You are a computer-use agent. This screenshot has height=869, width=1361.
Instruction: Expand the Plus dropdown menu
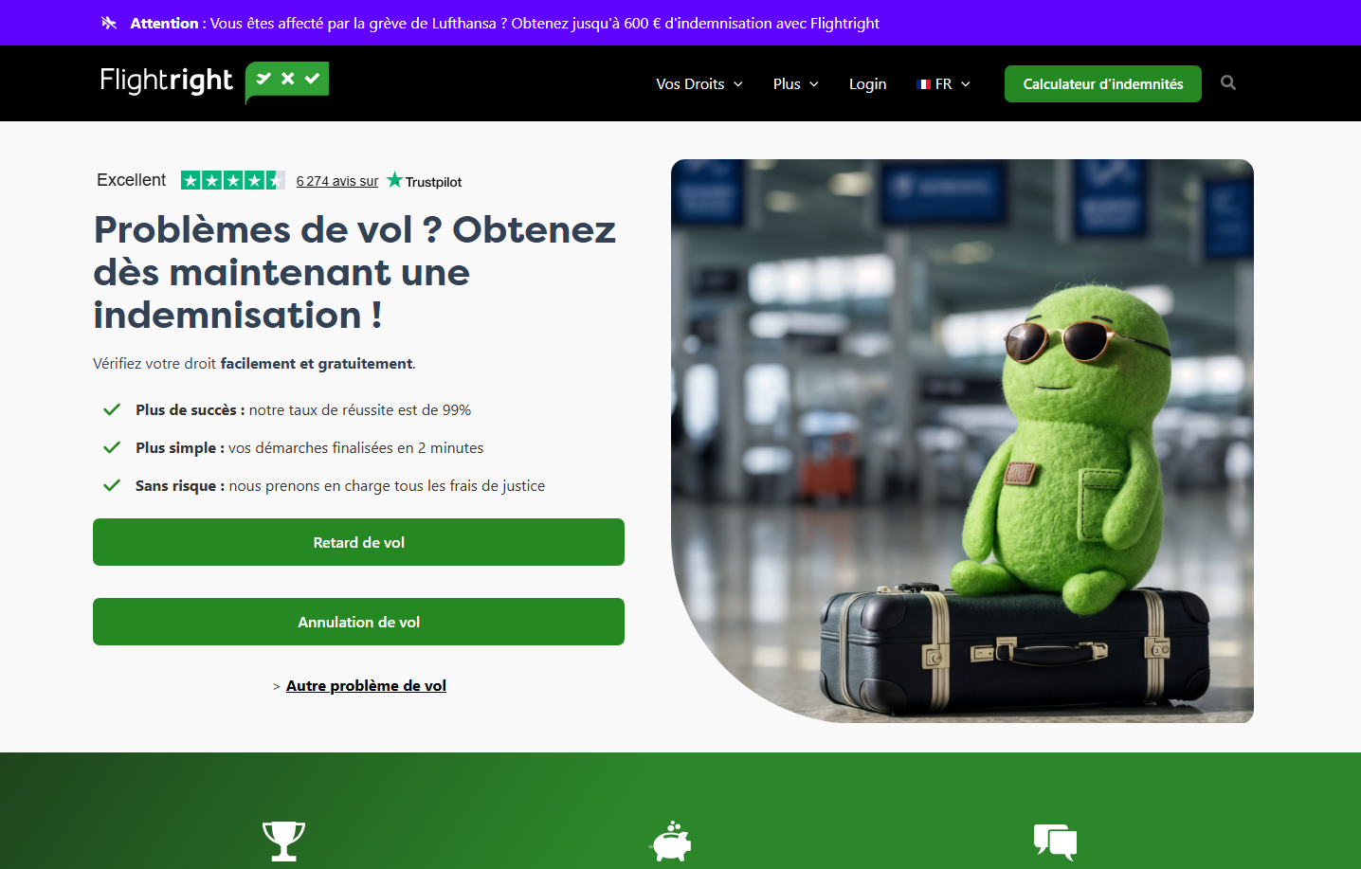click(796, 83)
